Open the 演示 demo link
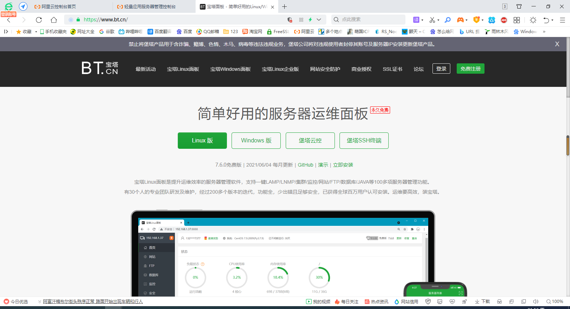This screenshot has width=570, height=309. (x=323, y=165)
